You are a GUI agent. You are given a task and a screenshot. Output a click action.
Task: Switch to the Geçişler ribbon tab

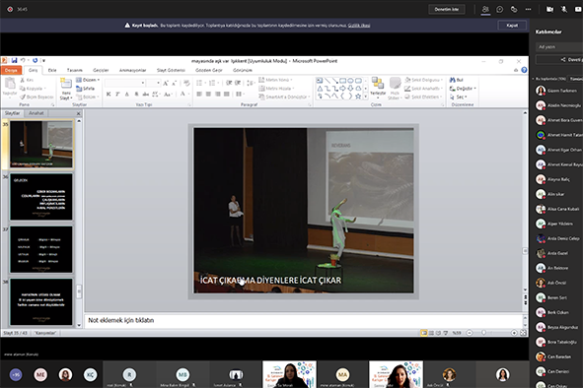101,70
